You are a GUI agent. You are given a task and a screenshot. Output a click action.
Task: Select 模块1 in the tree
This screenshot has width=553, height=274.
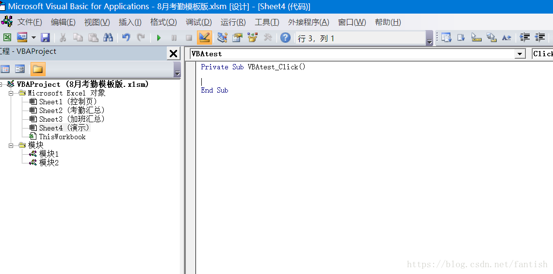[49, 154]
